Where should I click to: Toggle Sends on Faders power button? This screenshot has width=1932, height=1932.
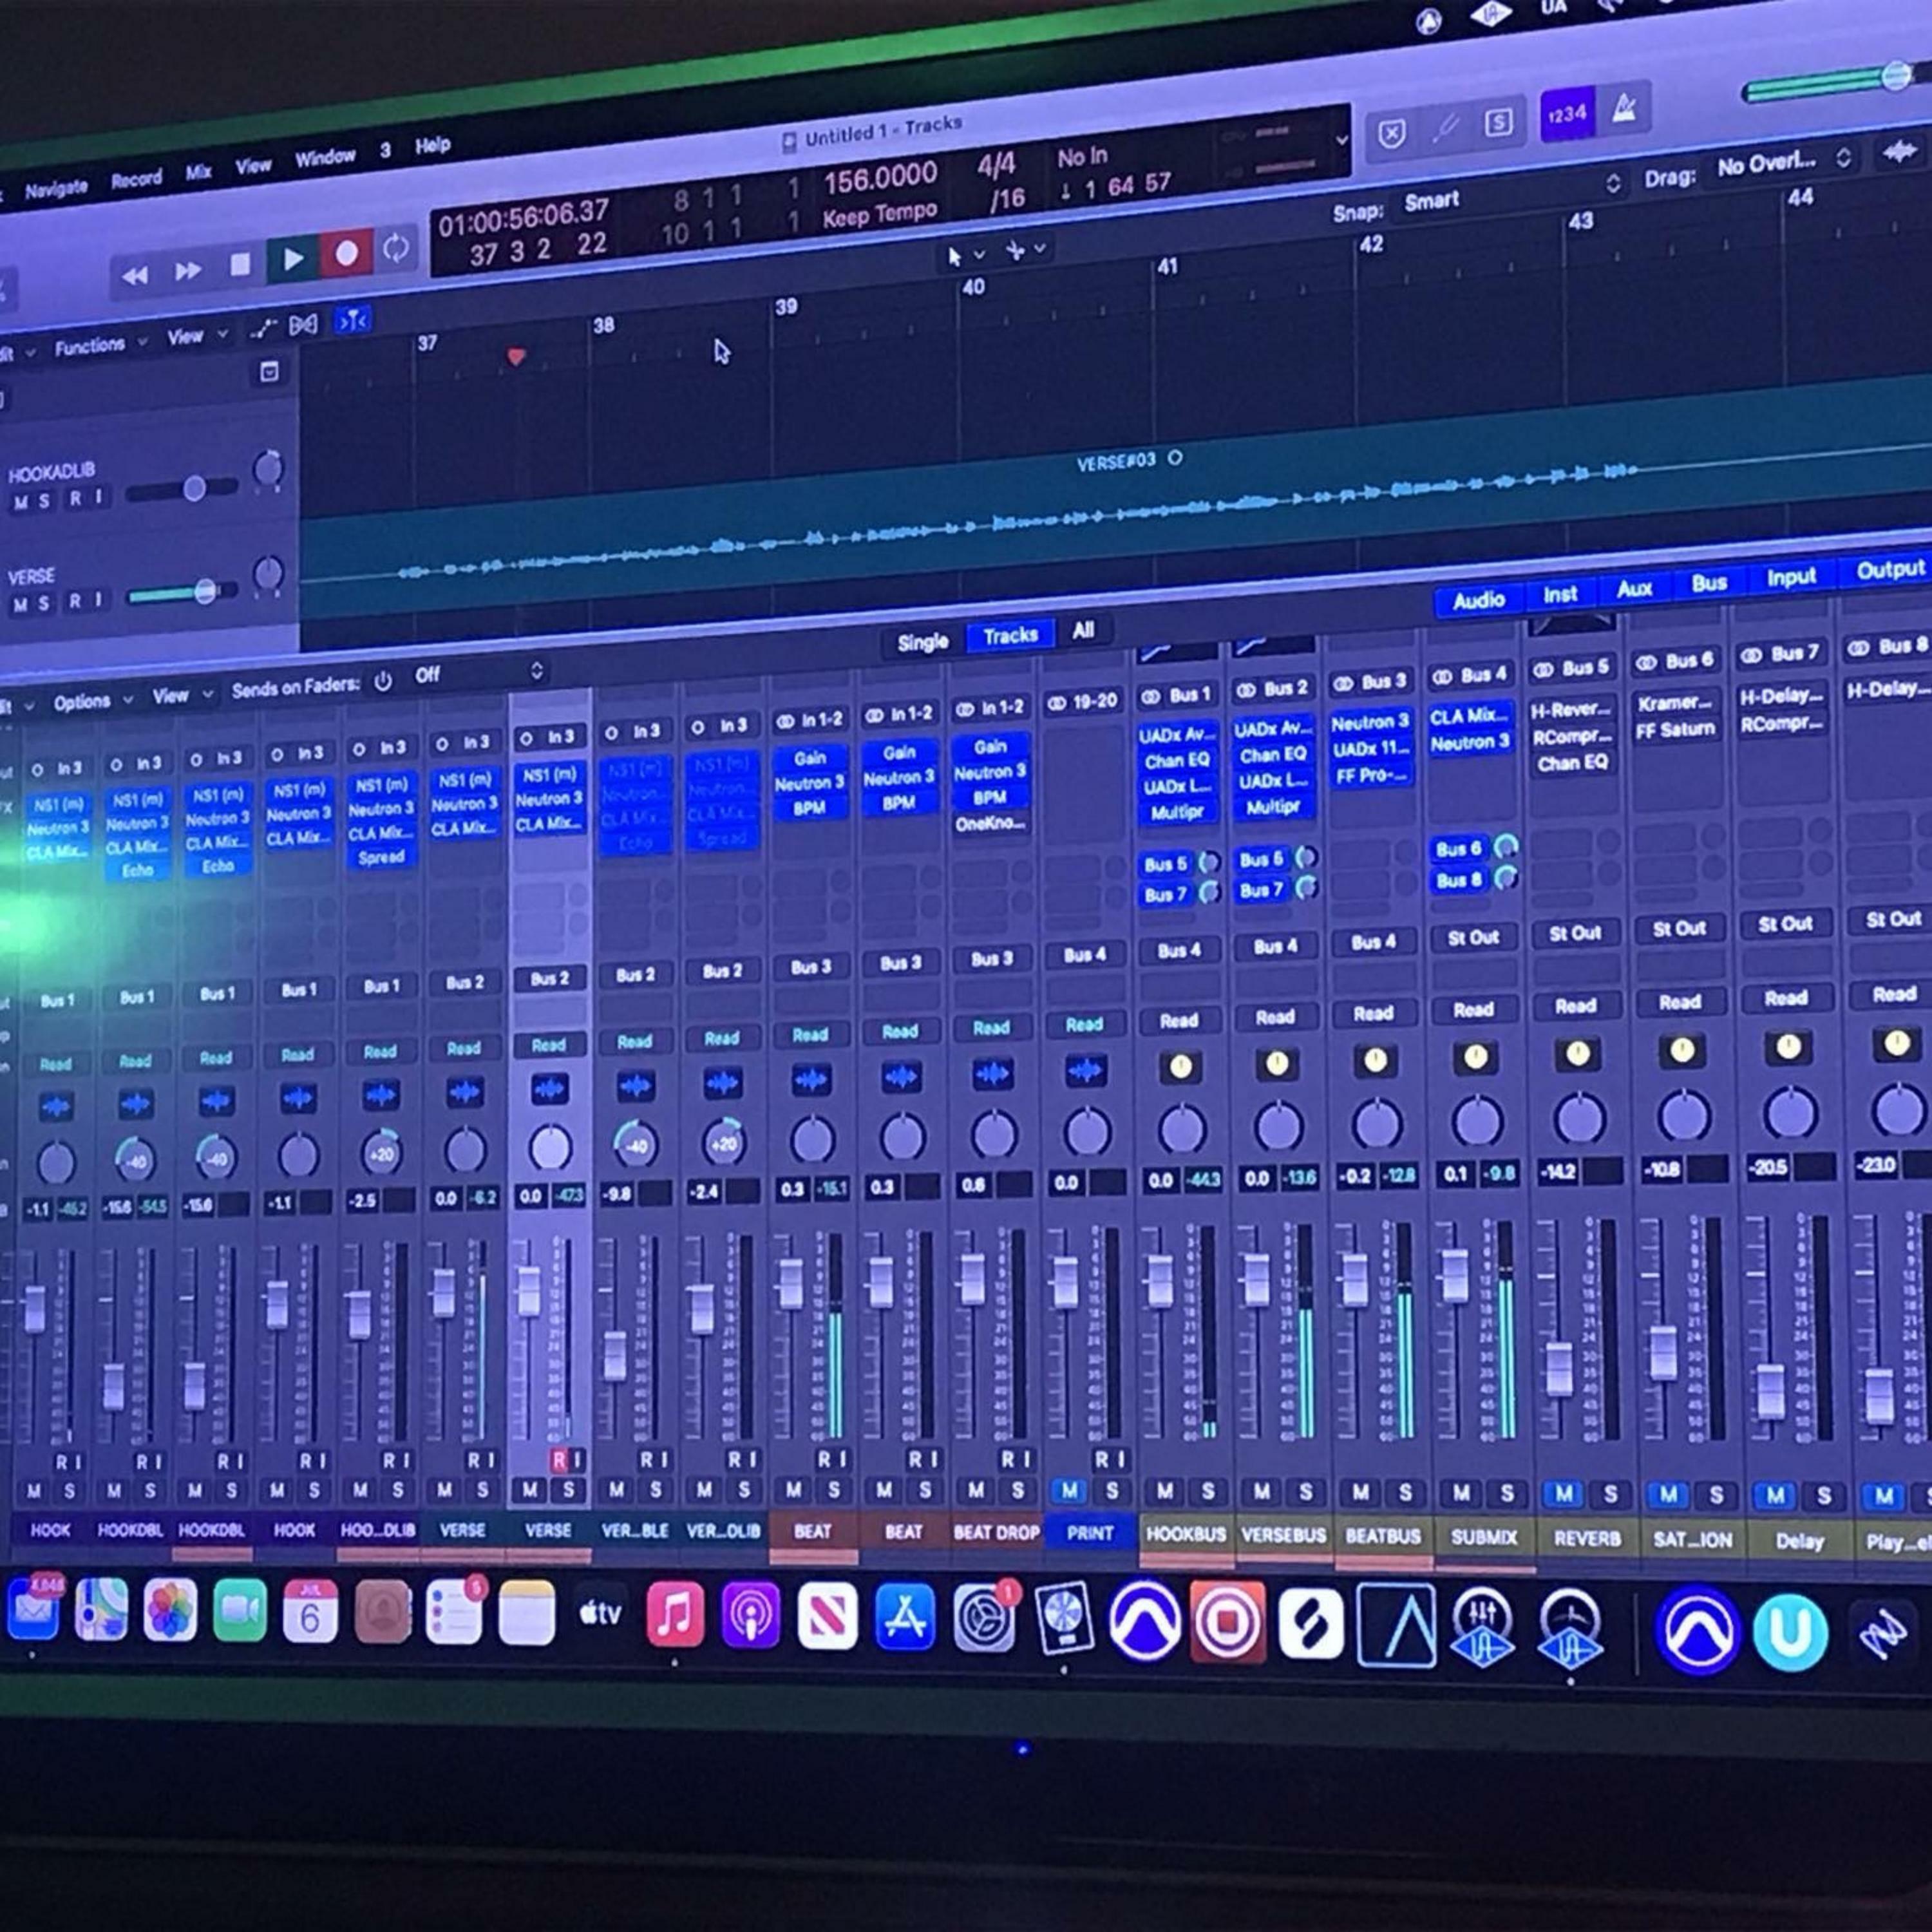[383, 681]
